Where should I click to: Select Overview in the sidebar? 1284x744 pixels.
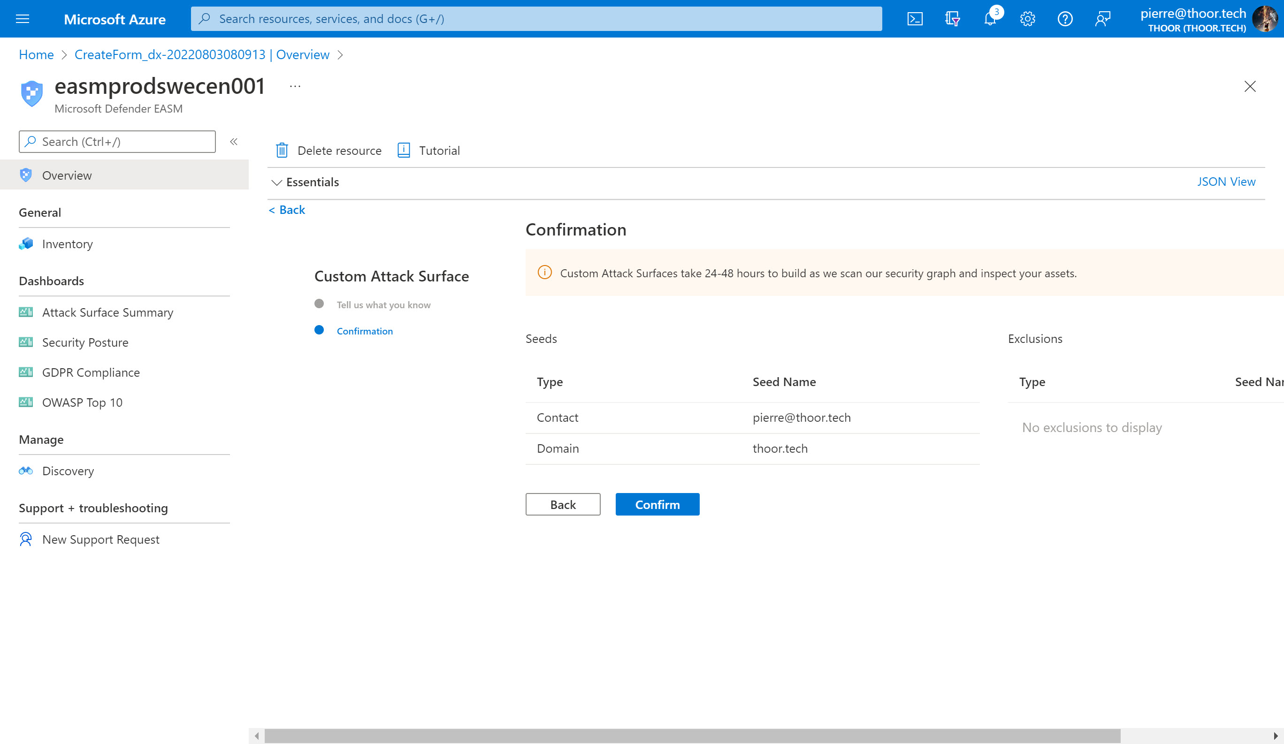pos(124,175)
